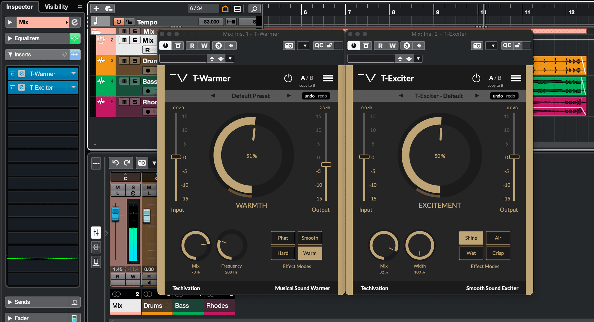Click the camera snapshot icon in T-Warmer header

[289, 46]
